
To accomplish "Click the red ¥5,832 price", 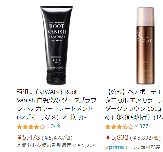I will tap(117, 137).
